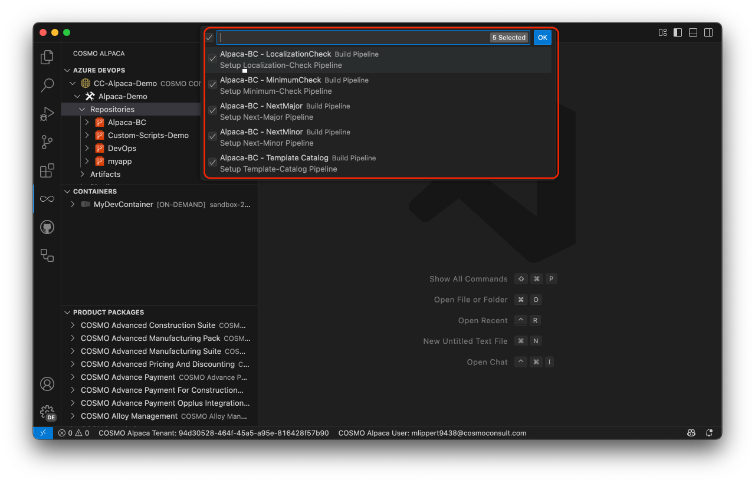Uncheck the Alpaca-BC - Template Catalog pipeline

[212, 162]
